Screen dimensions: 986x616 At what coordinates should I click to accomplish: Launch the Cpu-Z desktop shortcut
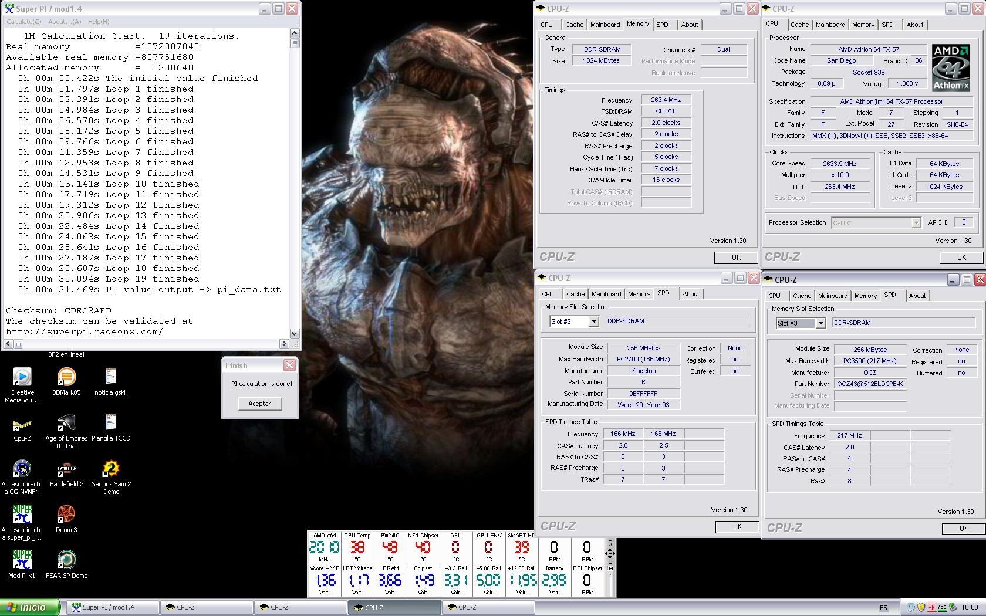[22, 424]
